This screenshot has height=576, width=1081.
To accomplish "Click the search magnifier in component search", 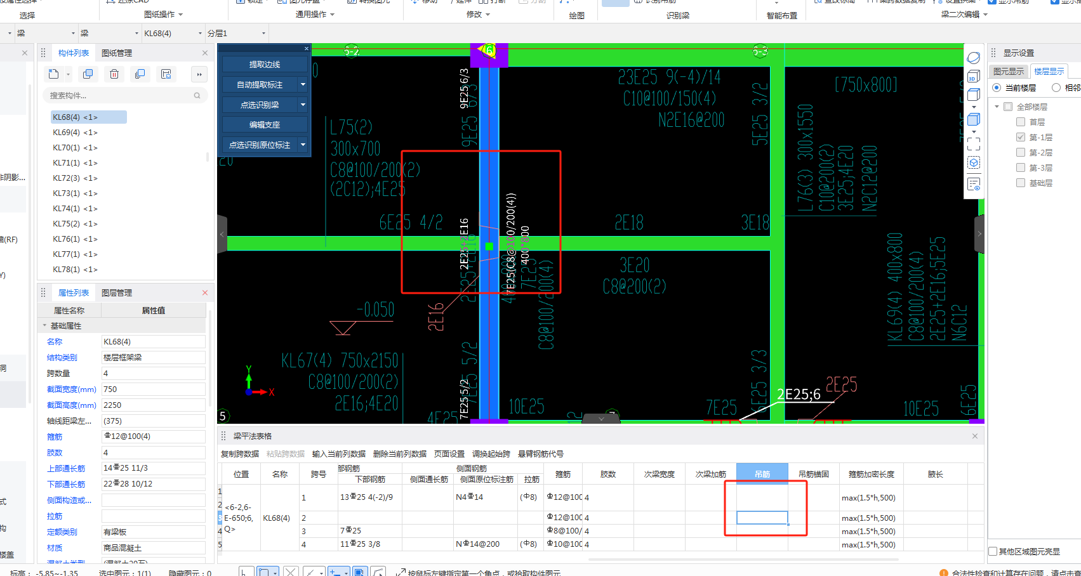I will pos(197,95).
